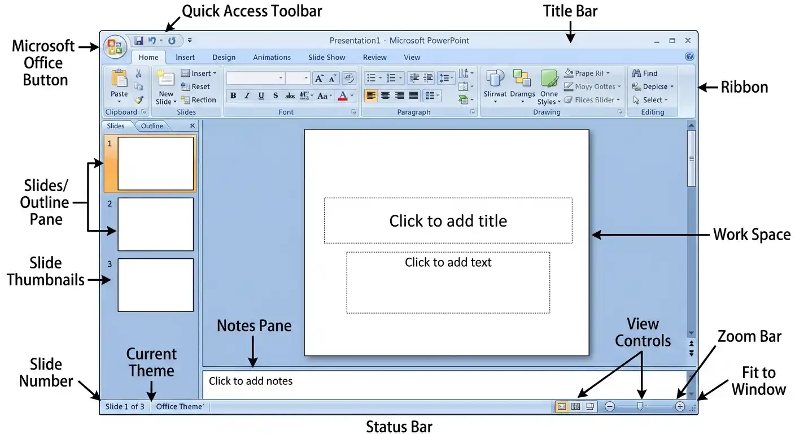Click the Cut scissors icon
Viewport: 795px width, 434px height.
point(138,73)
